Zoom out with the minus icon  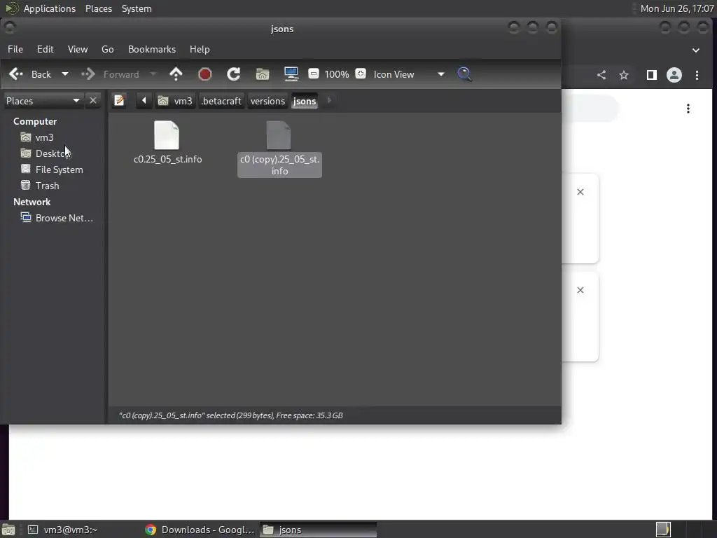(314, 74)
